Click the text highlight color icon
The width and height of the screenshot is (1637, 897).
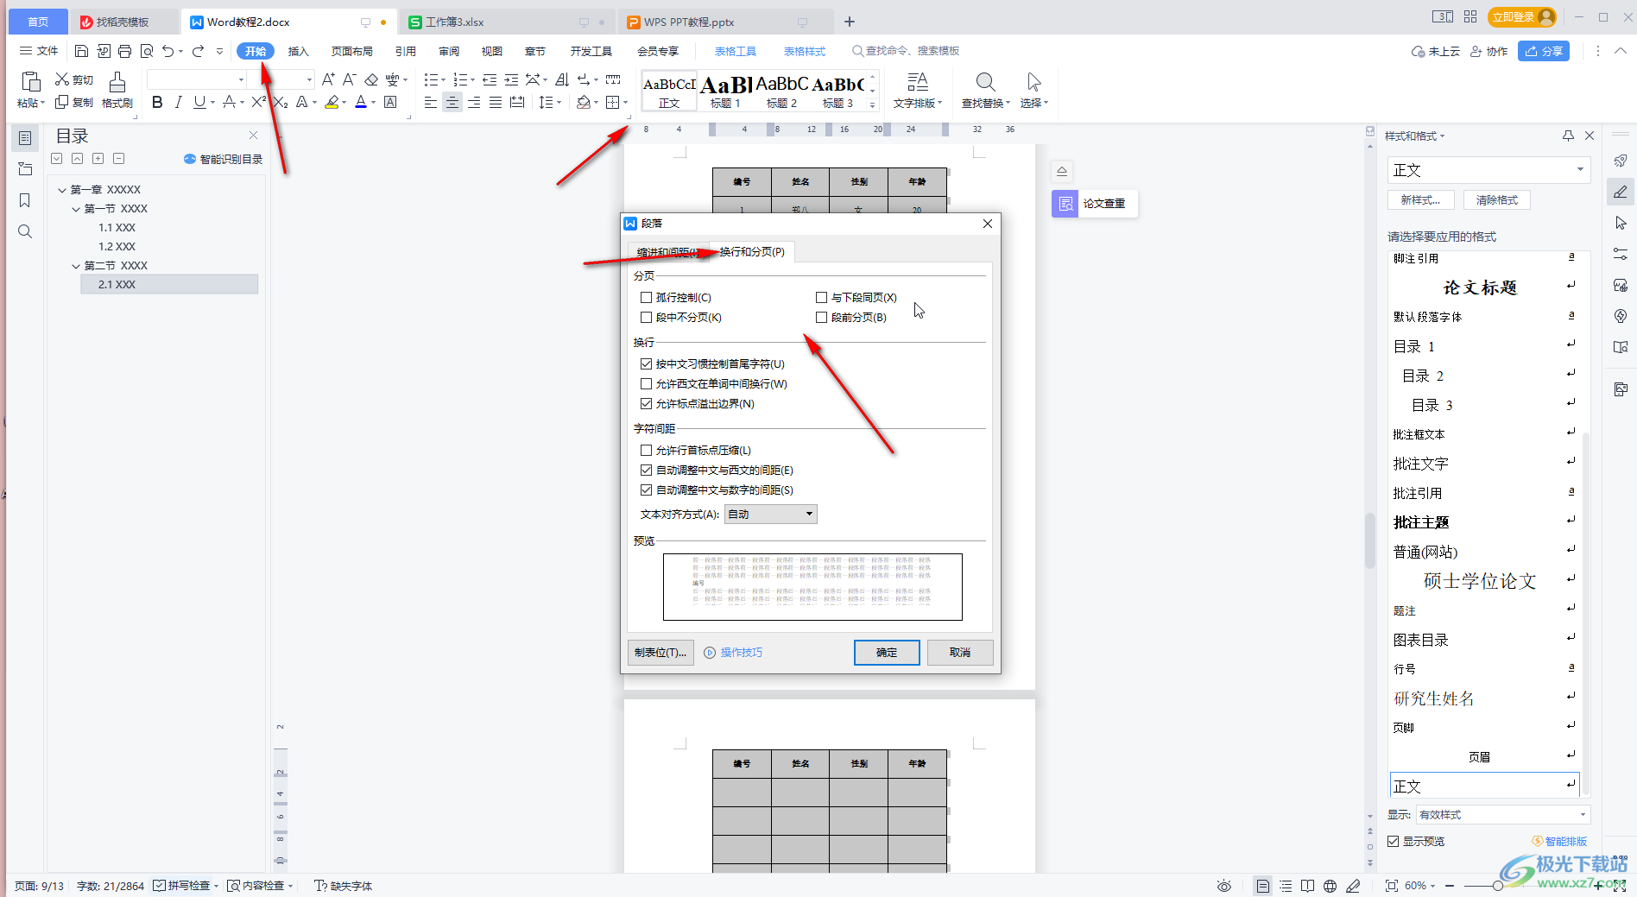332,103
